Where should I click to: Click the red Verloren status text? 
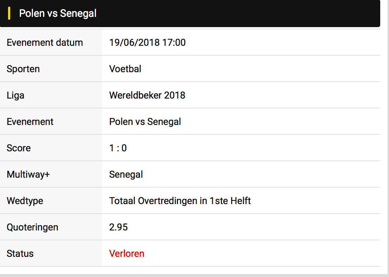[x=126, y=254]
